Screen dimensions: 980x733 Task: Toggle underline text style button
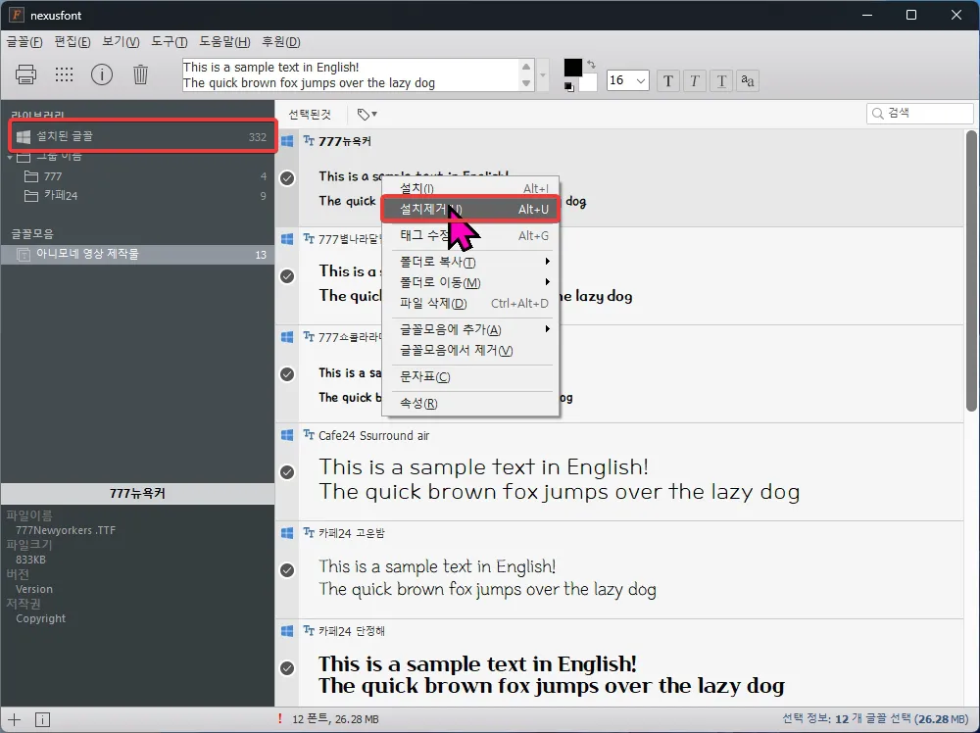(x=721, y=80)
